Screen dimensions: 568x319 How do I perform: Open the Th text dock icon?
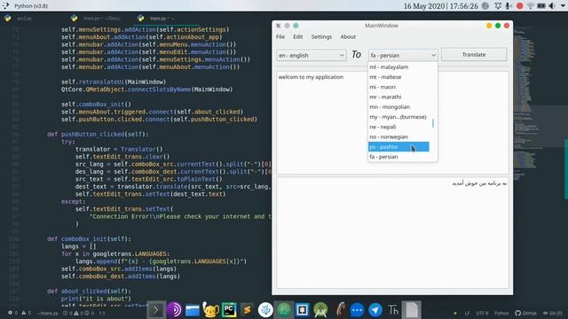(393, 310)
